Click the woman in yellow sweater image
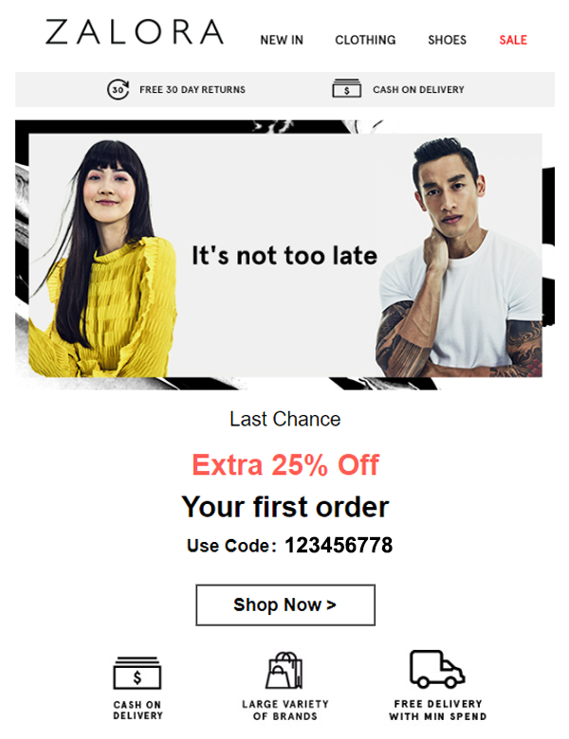 101,259
